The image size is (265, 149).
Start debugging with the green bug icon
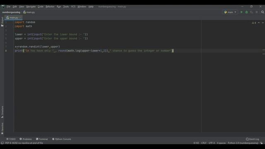(x=247, y=12)
